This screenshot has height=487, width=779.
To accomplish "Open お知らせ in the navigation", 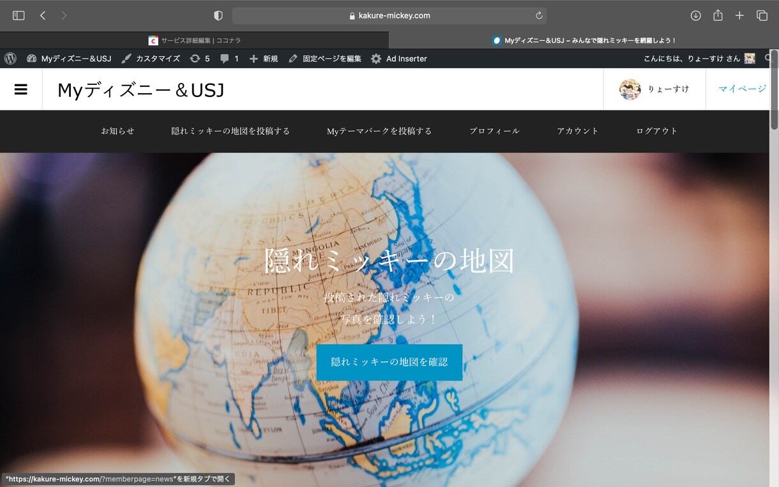I will pos(117,131).
